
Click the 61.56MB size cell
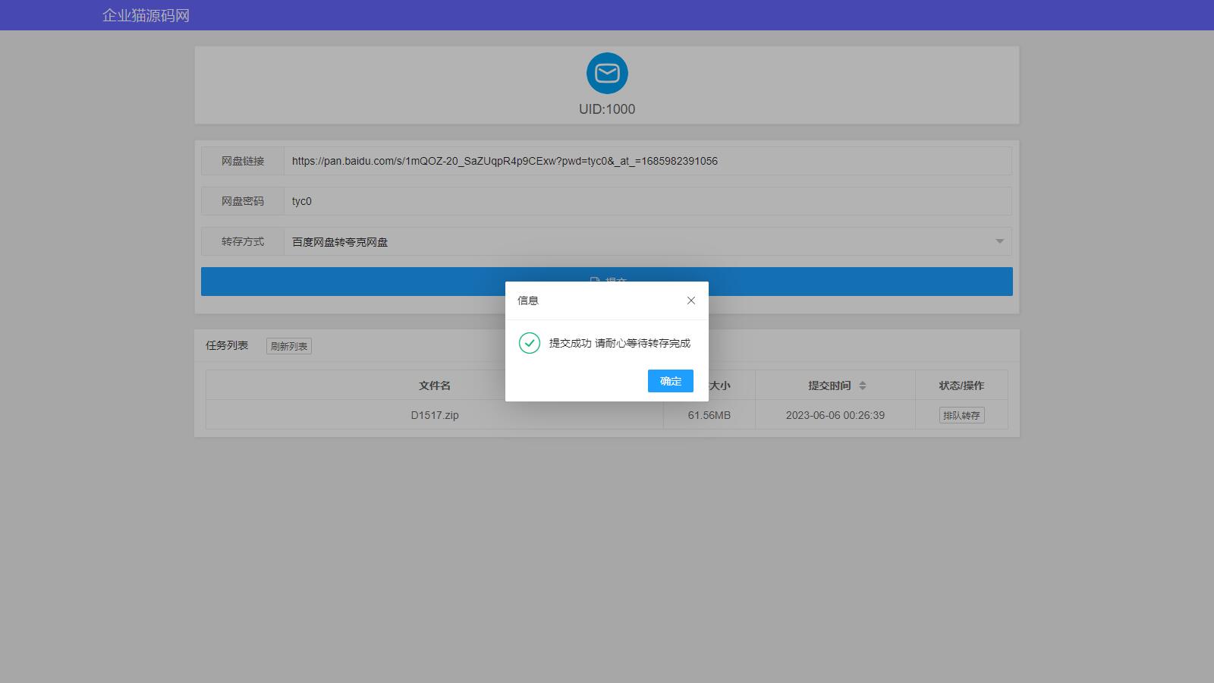point(709,415)
